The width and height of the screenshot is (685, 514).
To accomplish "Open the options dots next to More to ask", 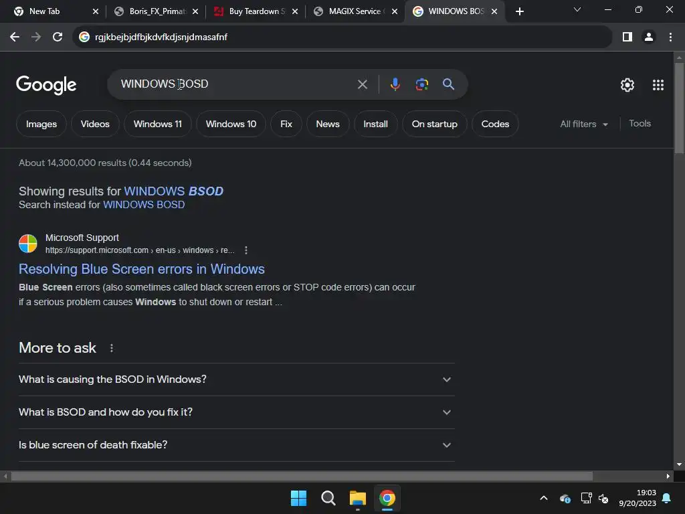I will point(112,348).
